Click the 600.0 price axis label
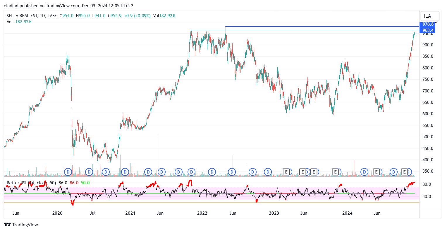The width and height of the screenshot is (445, 231). [428, 114]
